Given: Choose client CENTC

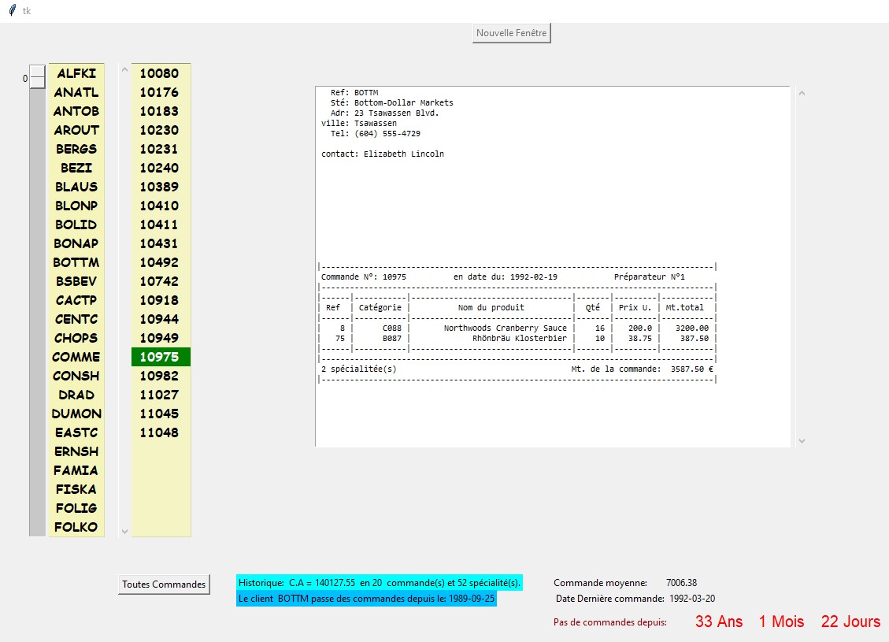Looking at the screenshot, I should (76, 319).
